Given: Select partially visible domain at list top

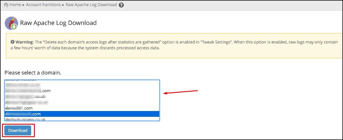Looking at the screenshot, I should (82, 81).
